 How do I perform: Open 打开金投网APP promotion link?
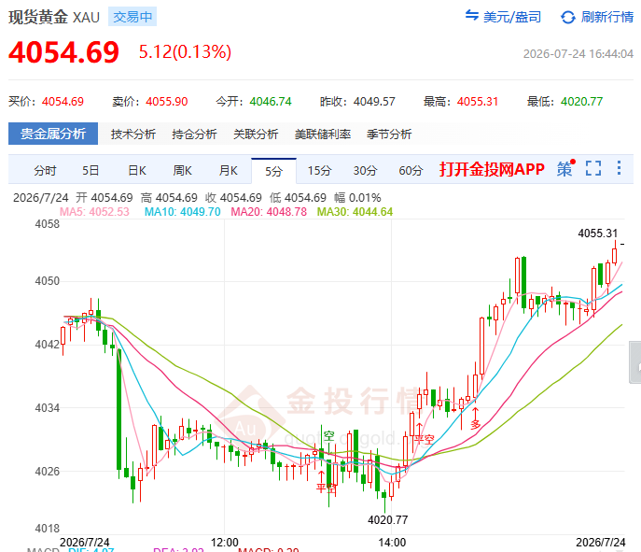(x=492, y=168)
